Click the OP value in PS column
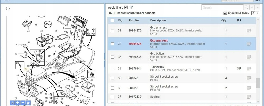Screen dimensions: 264x106 (x=239, y=69)
